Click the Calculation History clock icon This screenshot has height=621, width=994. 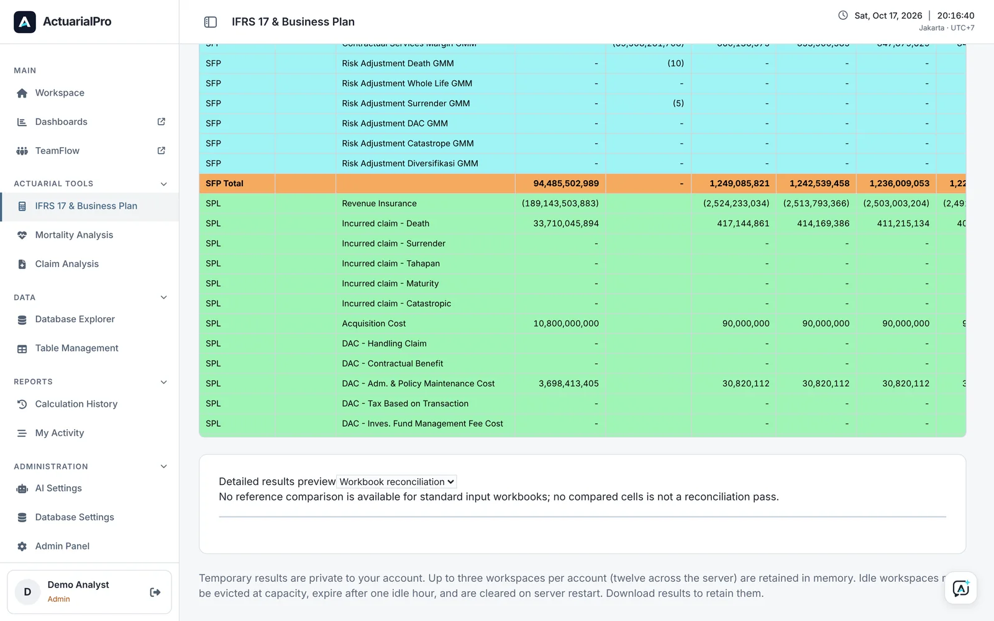point(22,404)
